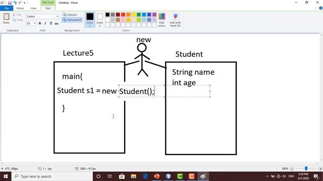Click the Zoom out minus button
323x181 pixels.
[x=292, y=168]
